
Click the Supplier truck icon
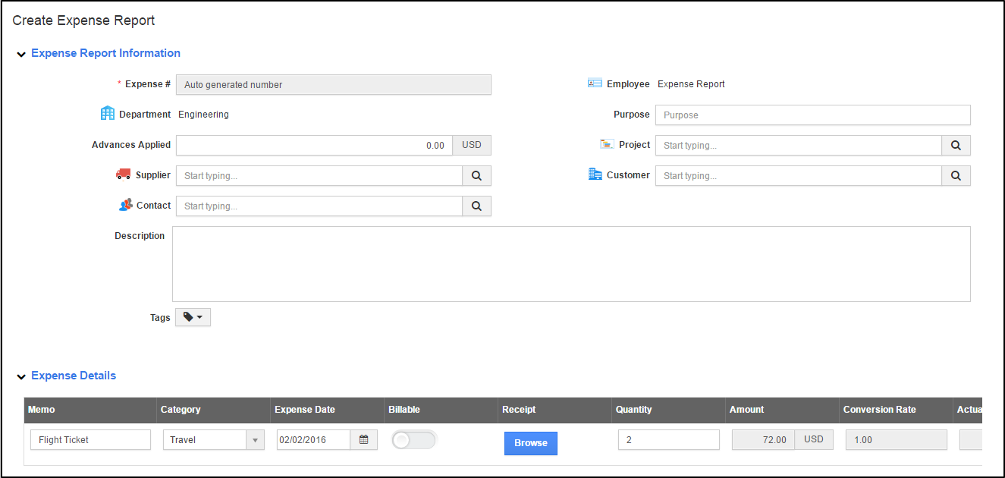coord(124,175)
